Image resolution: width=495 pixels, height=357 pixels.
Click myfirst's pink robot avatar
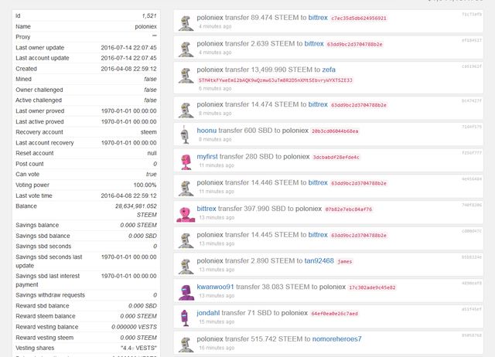point(186,162)
